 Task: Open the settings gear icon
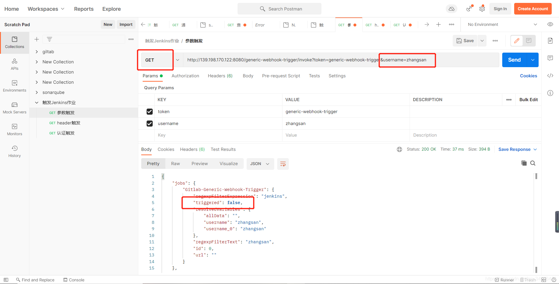482,9
